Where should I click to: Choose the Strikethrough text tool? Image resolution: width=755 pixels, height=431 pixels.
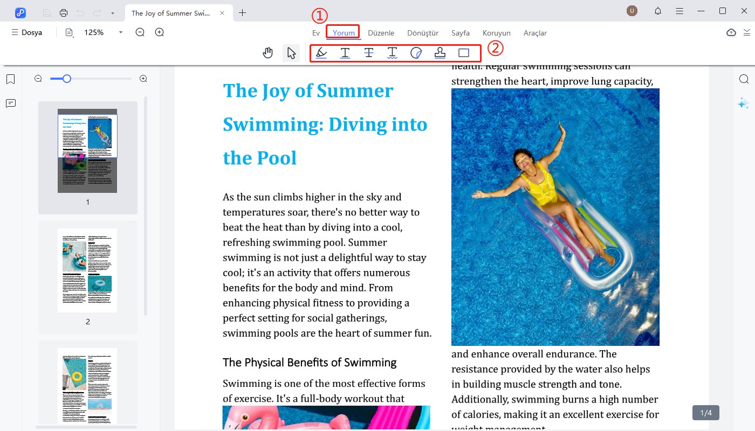click(369, 53)
